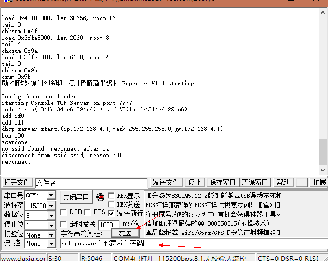
Task: Enable the RTS checkbox
Action: [x=87, y=212]
